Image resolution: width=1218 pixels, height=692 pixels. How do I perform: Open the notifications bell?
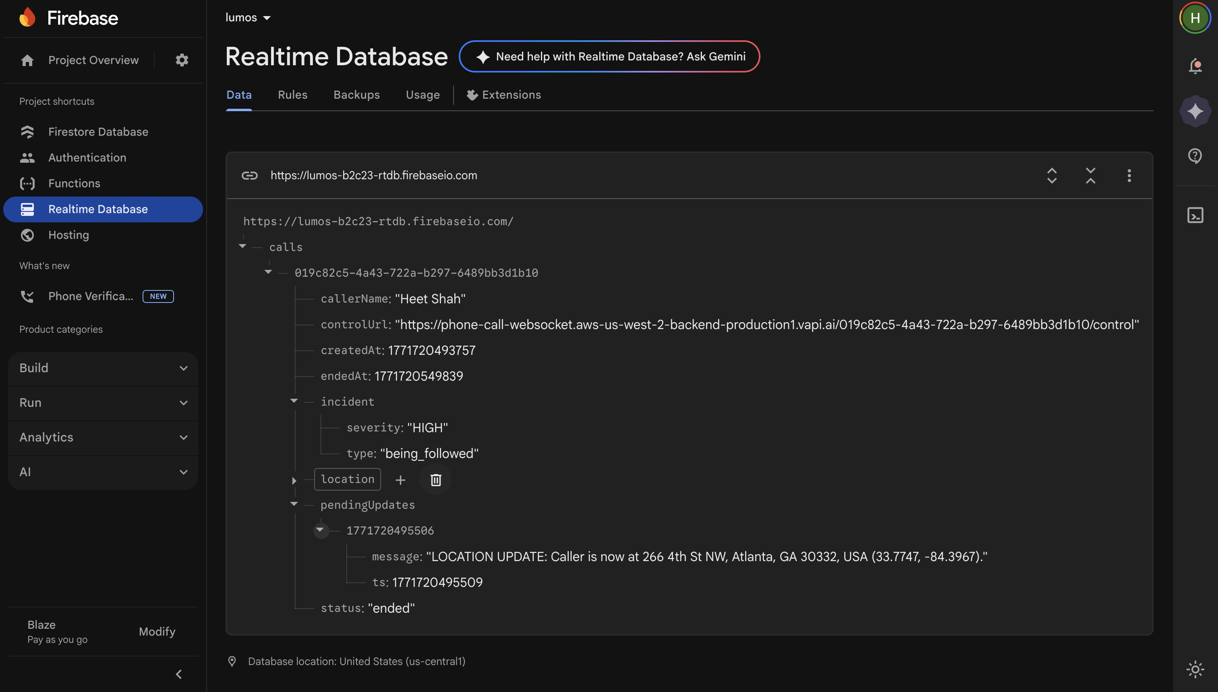(x=1195, y=66)
